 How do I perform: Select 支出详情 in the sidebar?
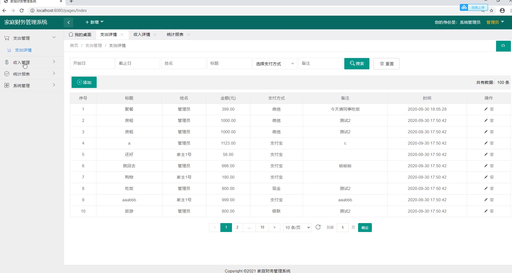[23, 50]
